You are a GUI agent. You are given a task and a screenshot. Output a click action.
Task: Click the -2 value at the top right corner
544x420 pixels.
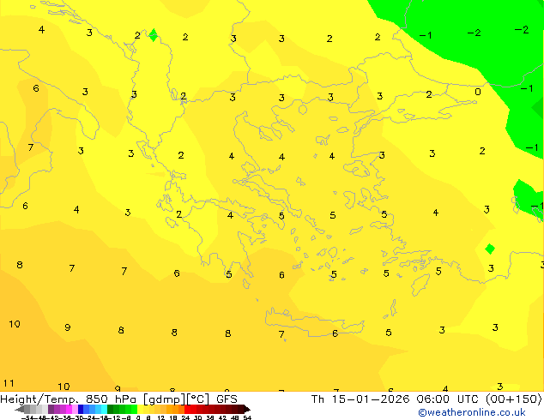click(522, 30)
